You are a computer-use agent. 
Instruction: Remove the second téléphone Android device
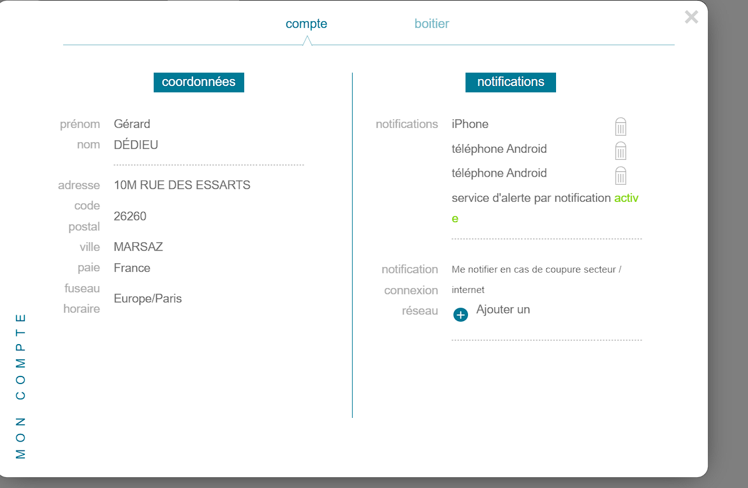pos(620,175)
